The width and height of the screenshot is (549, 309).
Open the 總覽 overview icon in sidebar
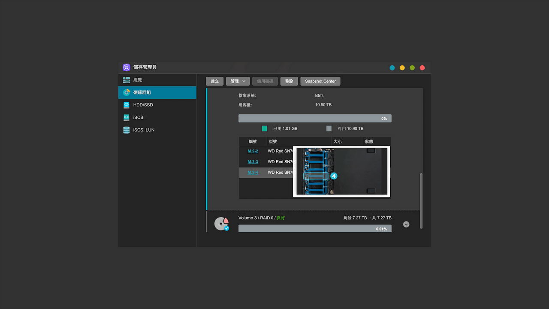pos(127,80)
